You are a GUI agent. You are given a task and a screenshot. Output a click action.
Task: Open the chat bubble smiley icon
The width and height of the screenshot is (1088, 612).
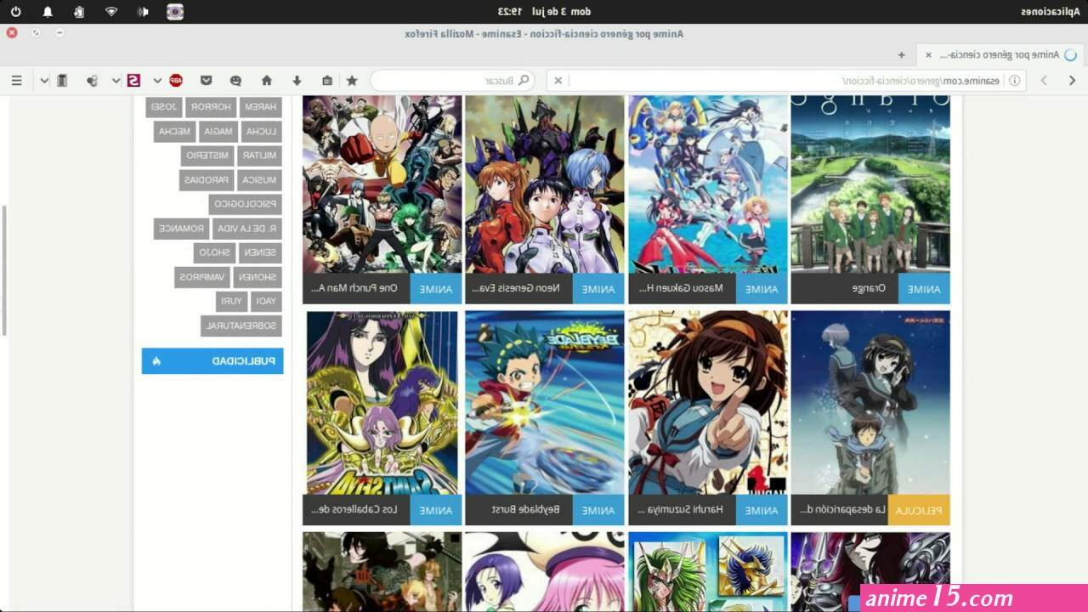pyautogui.click(x=235, y=81)
